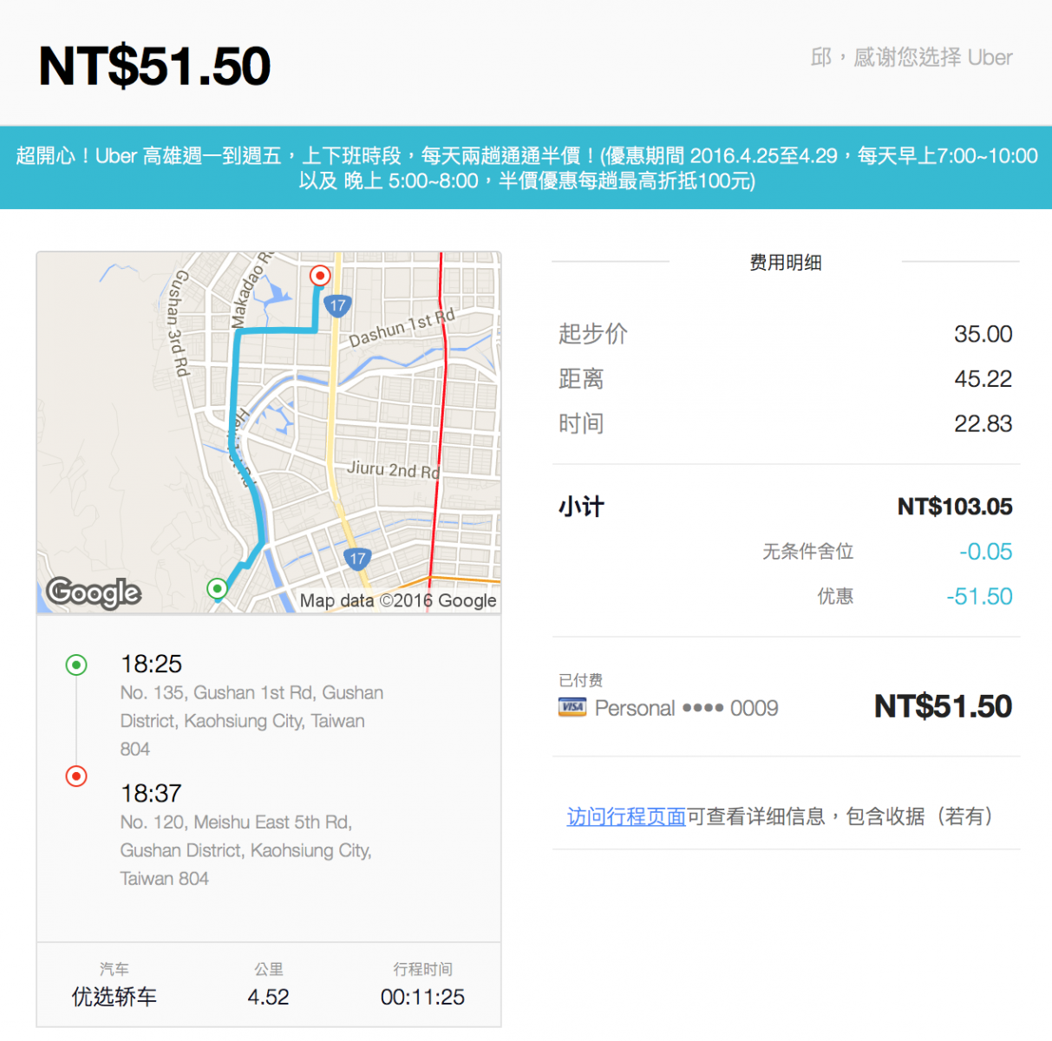Click the Visa card icon next to Personal
Image resolution: width=1052 pixels, height=1041 pixels.
572,708
